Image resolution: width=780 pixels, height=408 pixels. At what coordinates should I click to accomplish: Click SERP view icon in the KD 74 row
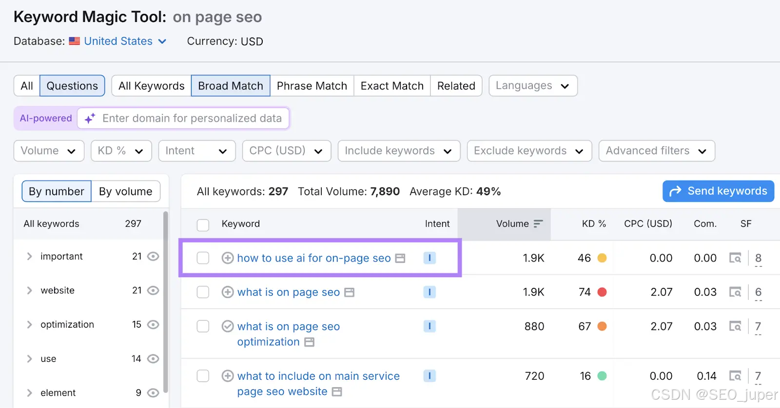tap(735, 292)
